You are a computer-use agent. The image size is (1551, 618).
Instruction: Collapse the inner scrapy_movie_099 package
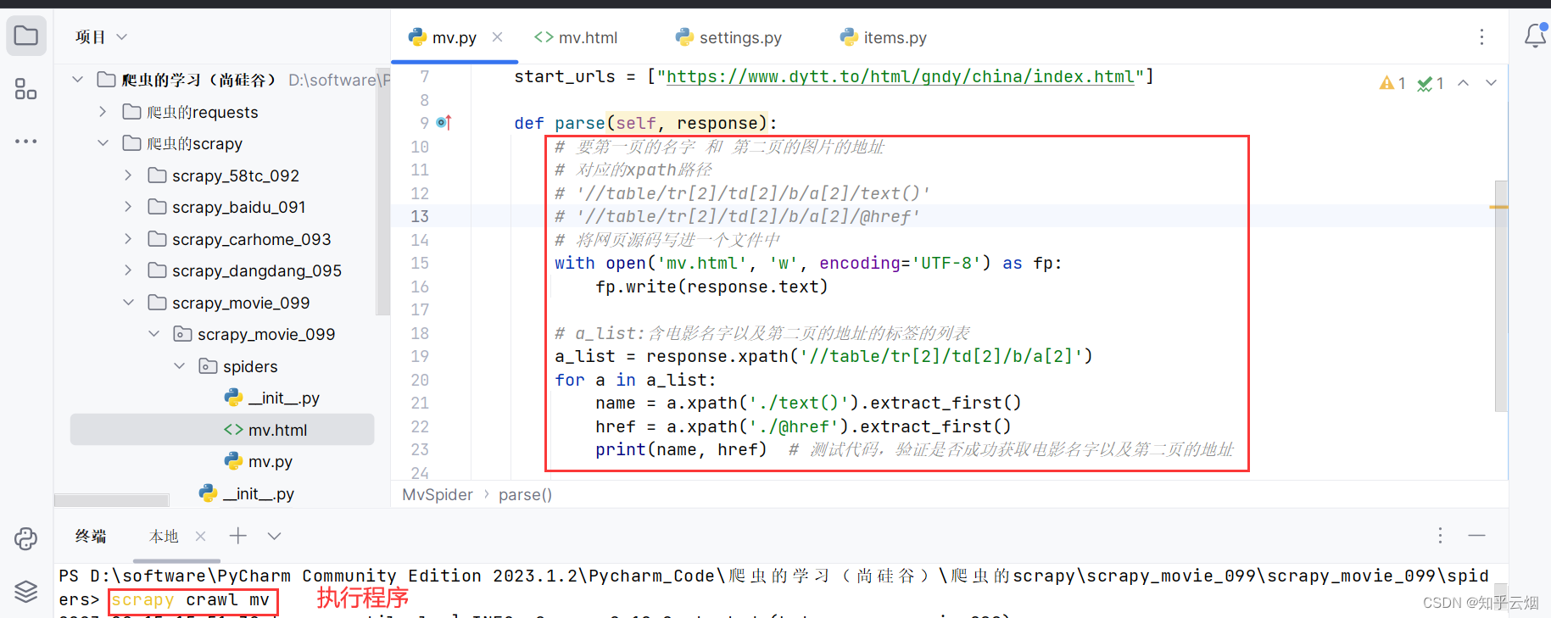153,334
